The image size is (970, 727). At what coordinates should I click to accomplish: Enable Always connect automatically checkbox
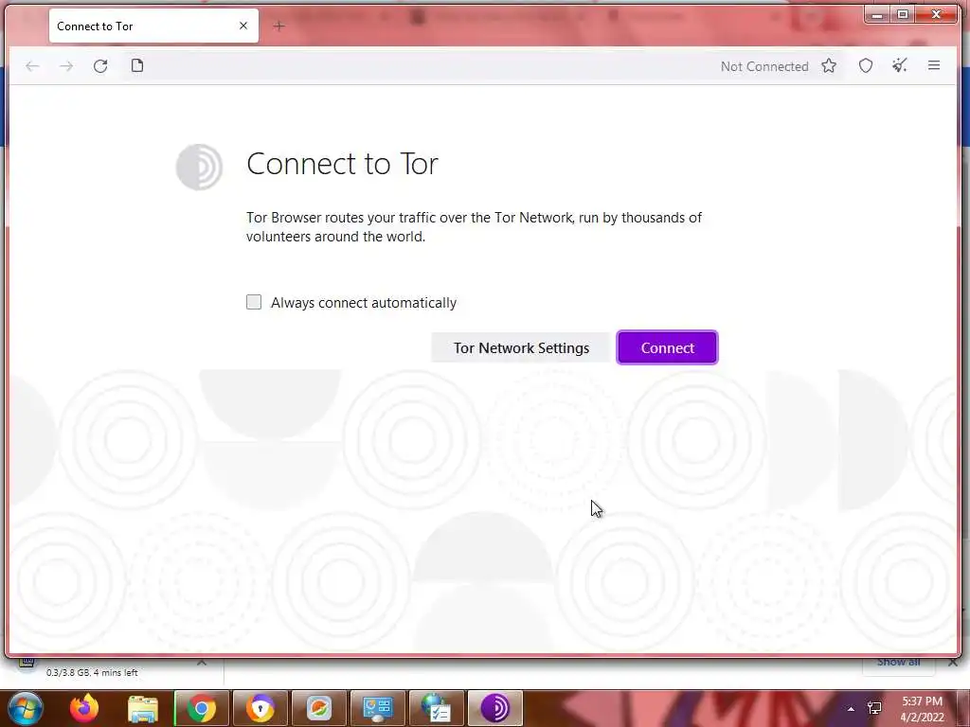click(x=254, y=302)
